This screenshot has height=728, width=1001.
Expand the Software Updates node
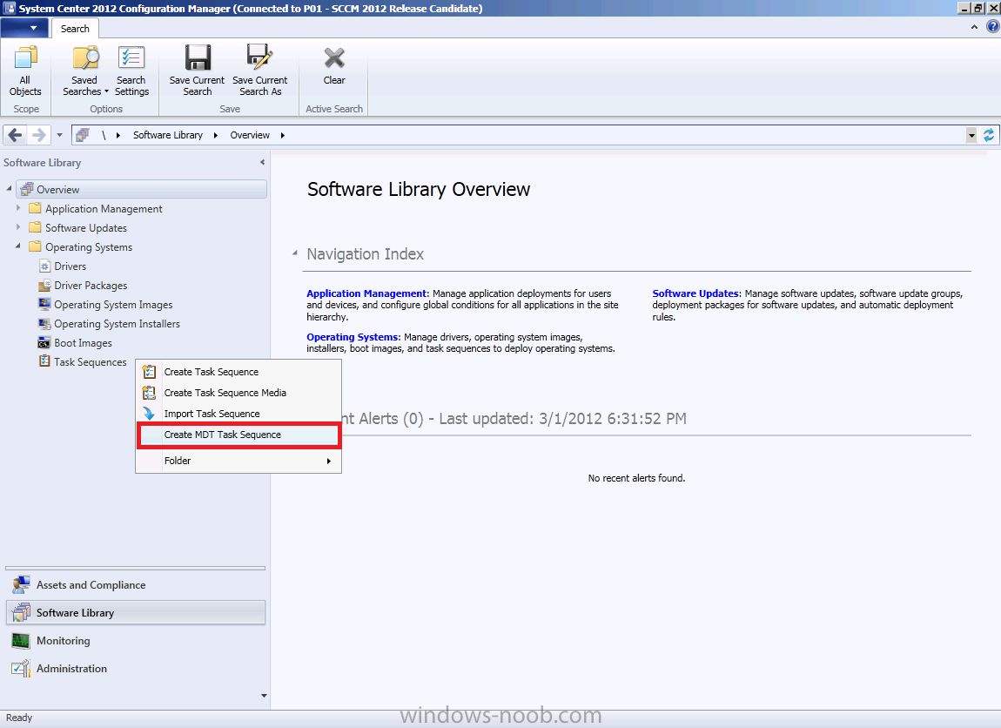18,227
